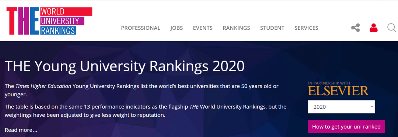Click the THE World University Rankings logo
The height and width of the screenshot is (137, 398).
(49, 21)
